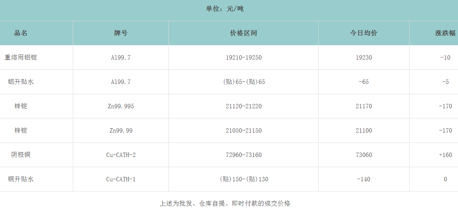This screenshot has width=458, height=210.
Task: Click the Zn99.99 grade label
Action: point(120,130)
